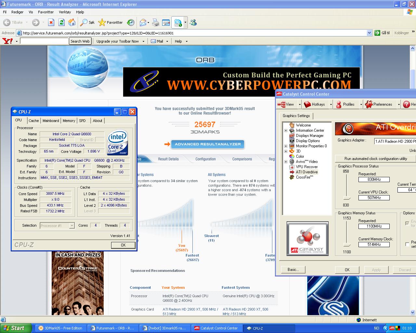Click OK in Catalyst Control Center

tap(347, 270)
